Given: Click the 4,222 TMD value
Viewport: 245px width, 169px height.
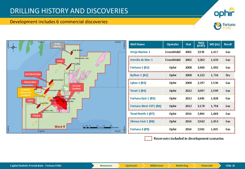Looking at the screenshot, I should click(x=201, y=75).
